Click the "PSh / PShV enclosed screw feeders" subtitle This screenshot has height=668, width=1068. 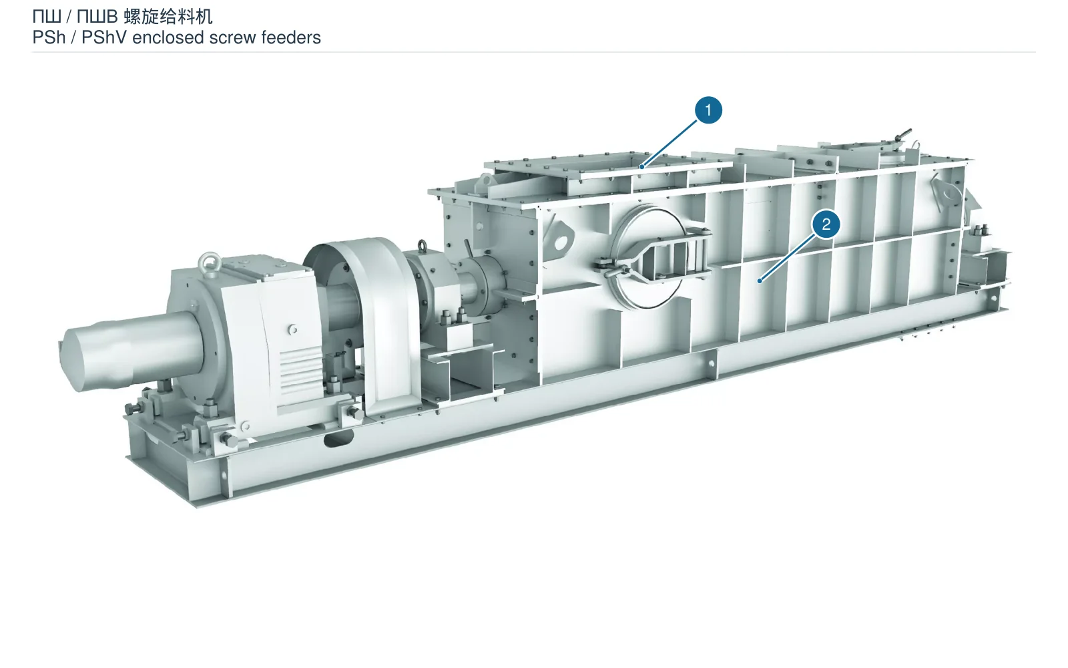point(177,37)
